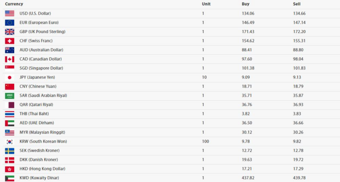Click the Canadian maple leaf flag
The width and height of the screenshot is (340, 182).
click(x=9, y=59)
